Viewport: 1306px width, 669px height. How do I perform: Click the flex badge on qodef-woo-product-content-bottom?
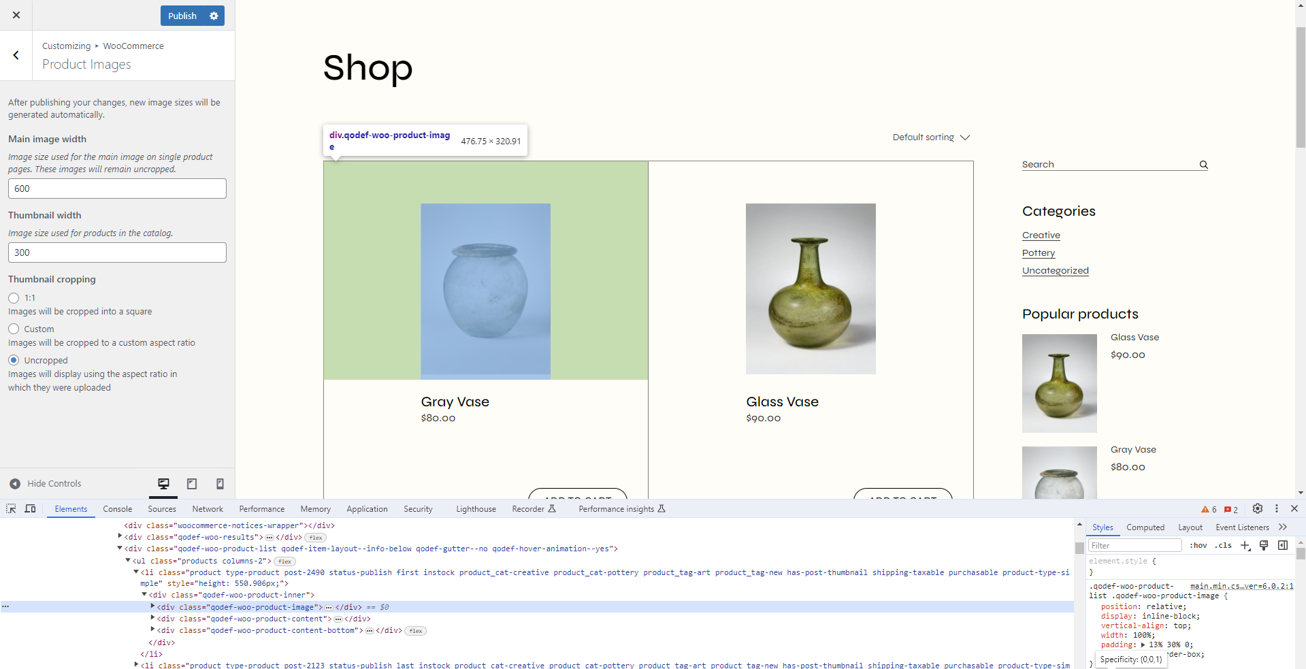point(416,631)
